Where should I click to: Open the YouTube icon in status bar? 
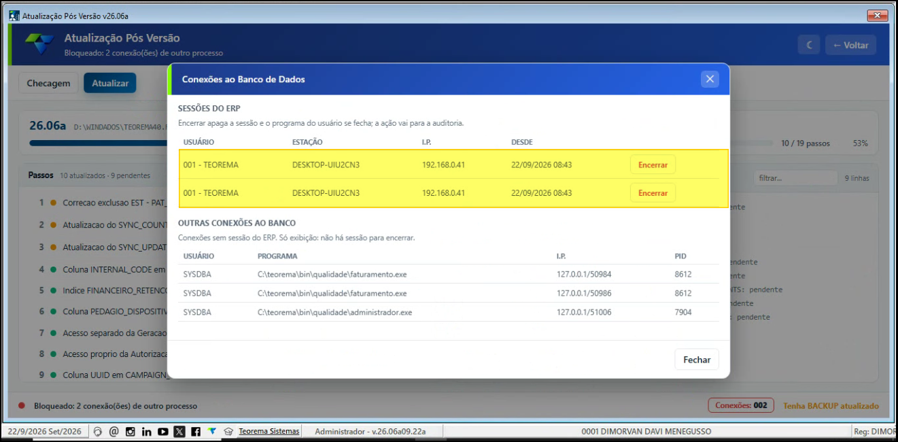pos(162,431)
